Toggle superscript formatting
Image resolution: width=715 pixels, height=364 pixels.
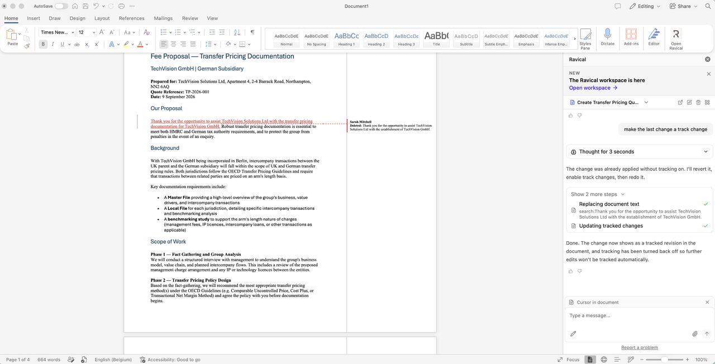[x=96, y=44]
